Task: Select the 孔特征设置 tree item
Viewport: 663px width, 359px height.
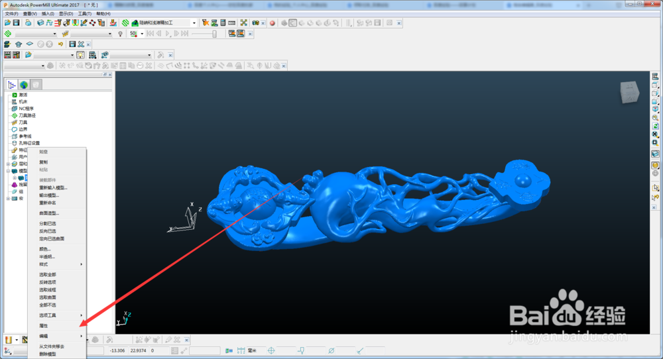Action: (29, 143)
